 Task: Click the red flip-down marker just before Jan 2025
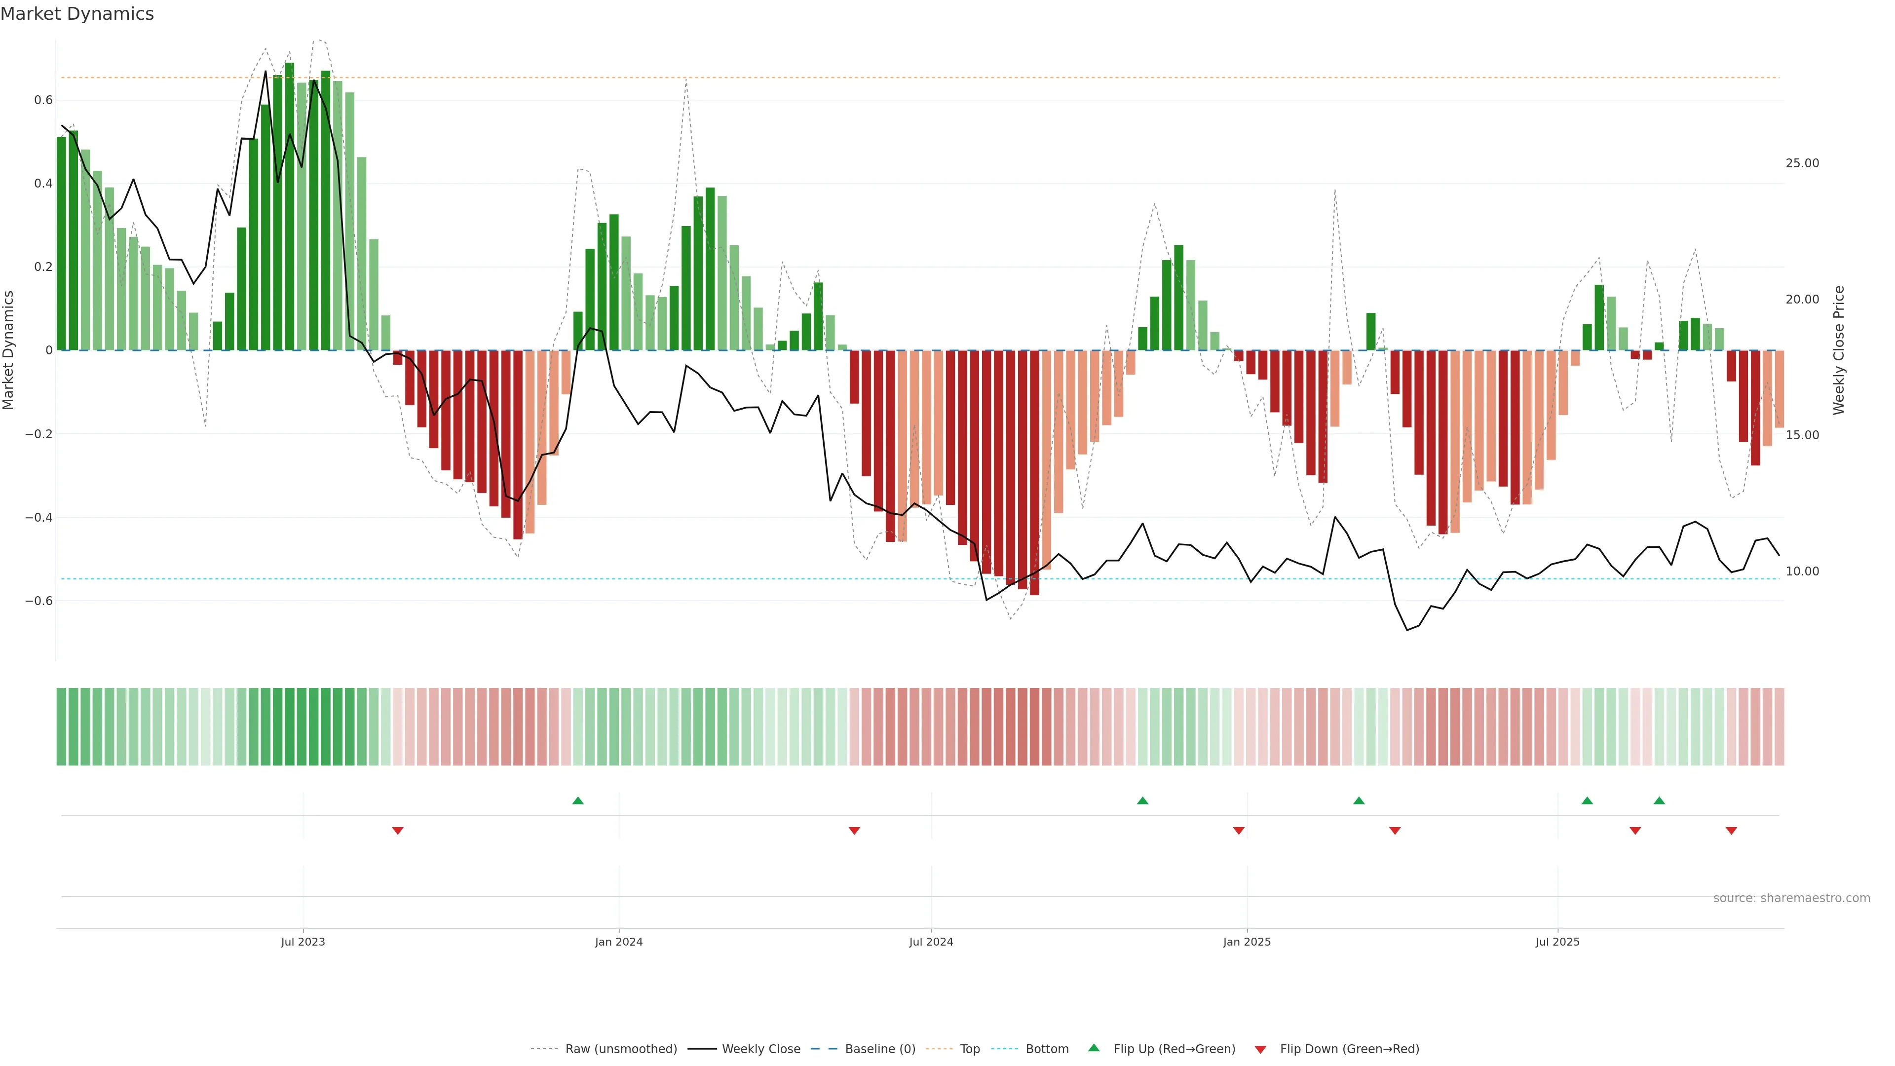[x=1238, y=831]
